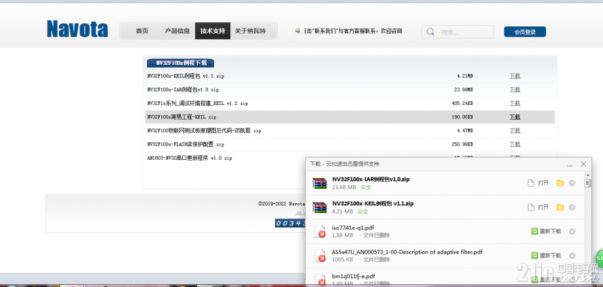603x287 pixels.
Task: Remove iso7741e-q1.pdf from download list
Action: pos(572,231)
